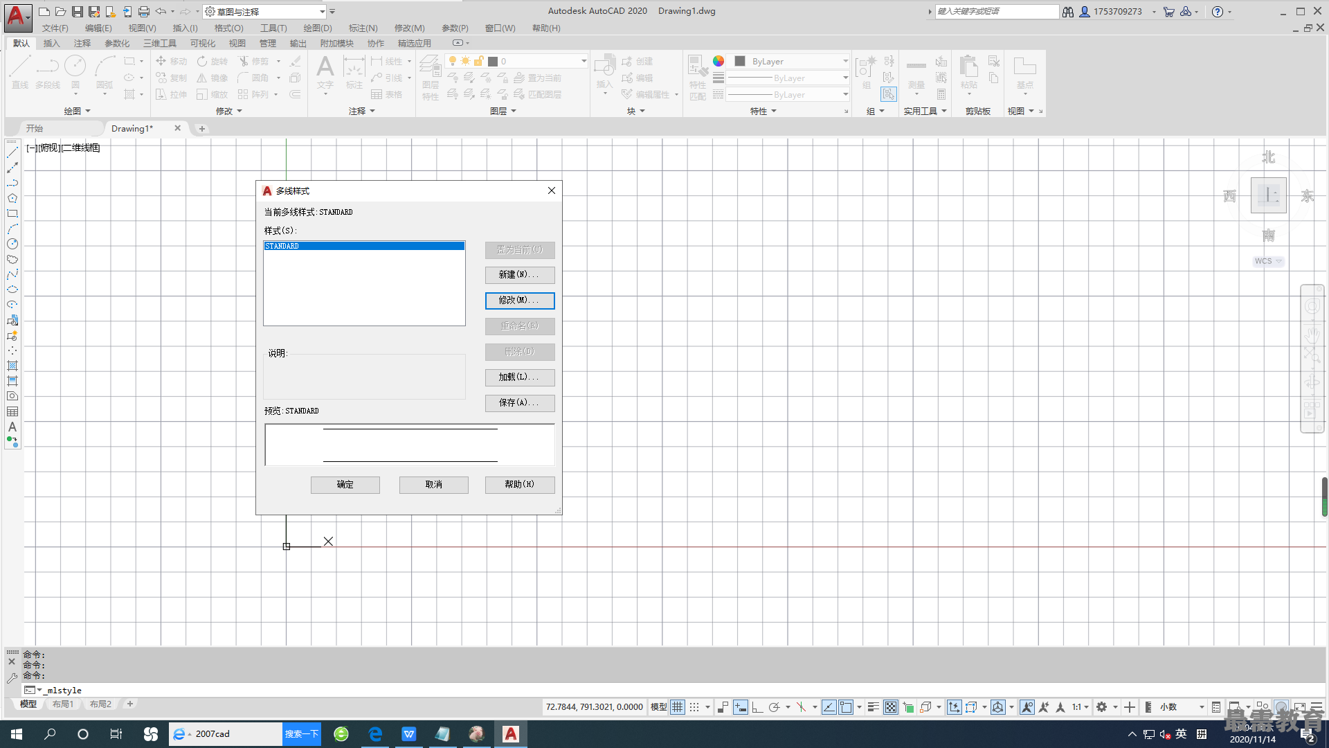The width and height of the screenshot is (1329, 748).
Task: Click the AutoCAD icon in the taskbar
Action: click(511, 734)
